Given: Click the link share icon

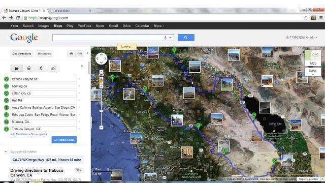Looking at the screenshot, I should [x=80, y=53].
